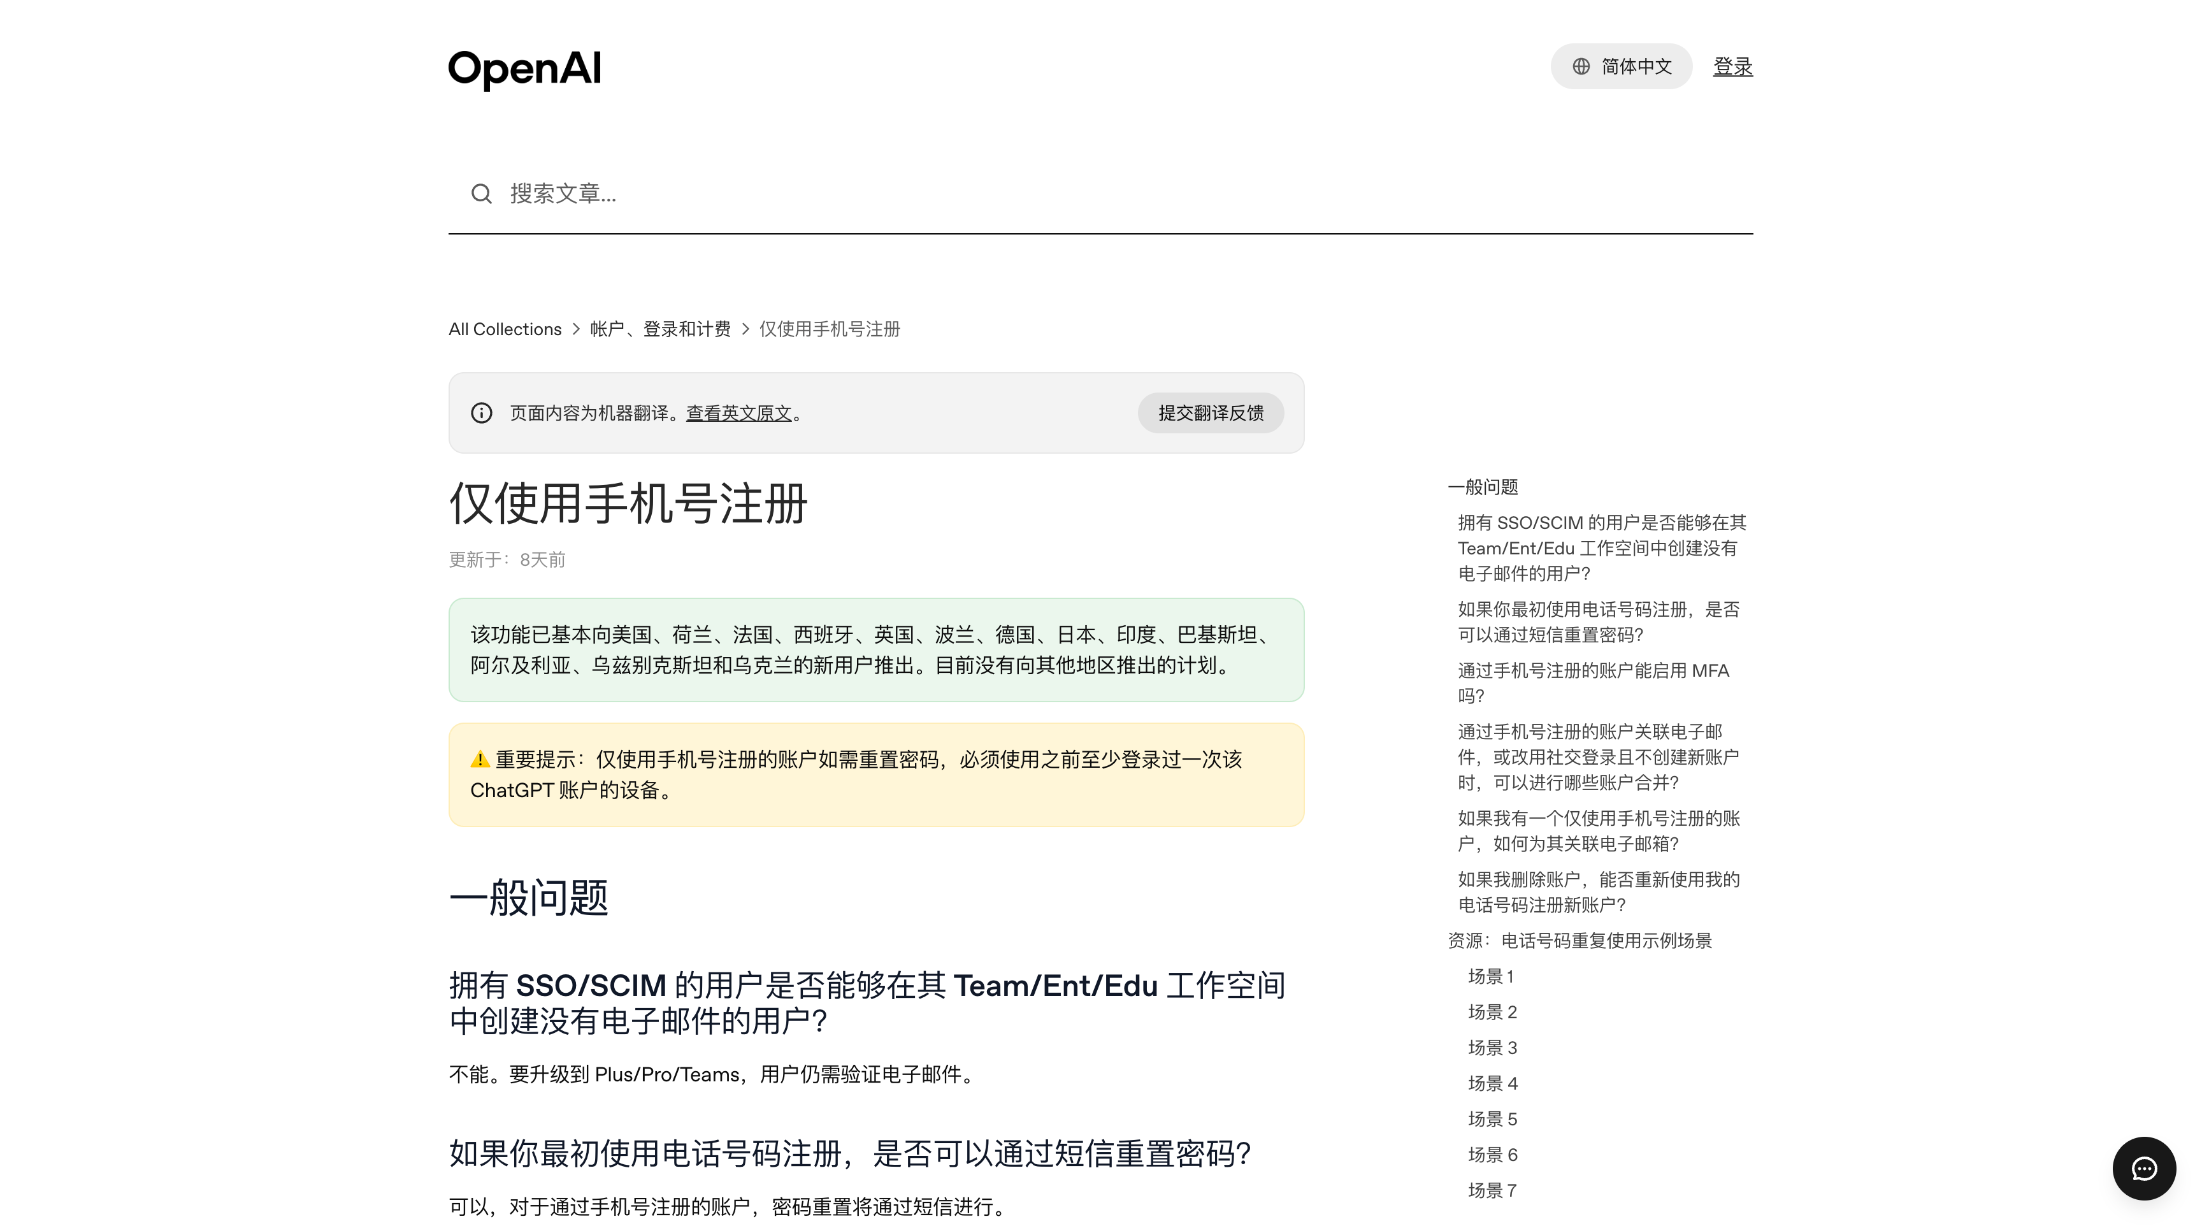Click the answer text 不能。要升级到 Plus/Pro/Teams
This screenshot has width=2202, height=1226.
point(713,1075)
